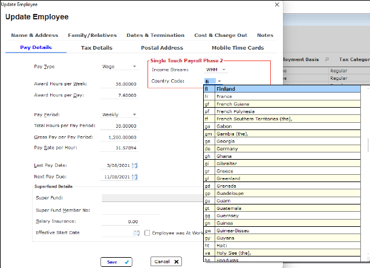Select Greenland in the country list
The image size is (370, 268).
(282, 178)
